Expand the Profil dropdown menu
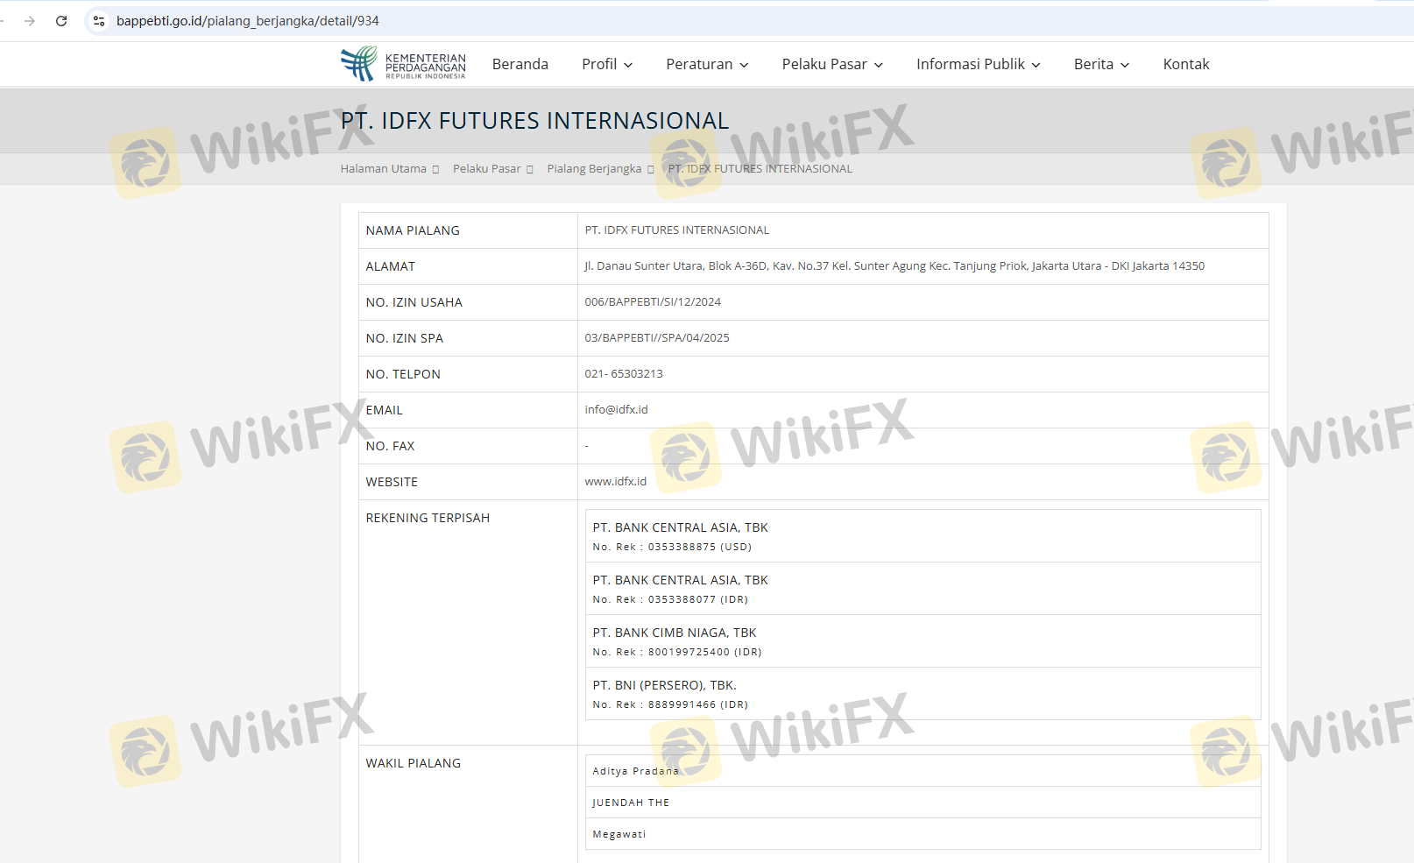Image resolution: width=1414 pixels, height=863 pixels. (x=607, y=64)
